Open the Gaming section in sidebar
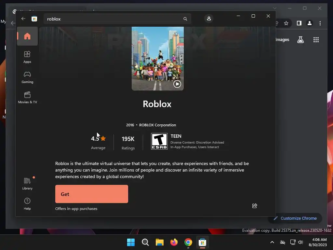This screenshot has height=250, width=333. pyautogui.click(x=27, y=77)
